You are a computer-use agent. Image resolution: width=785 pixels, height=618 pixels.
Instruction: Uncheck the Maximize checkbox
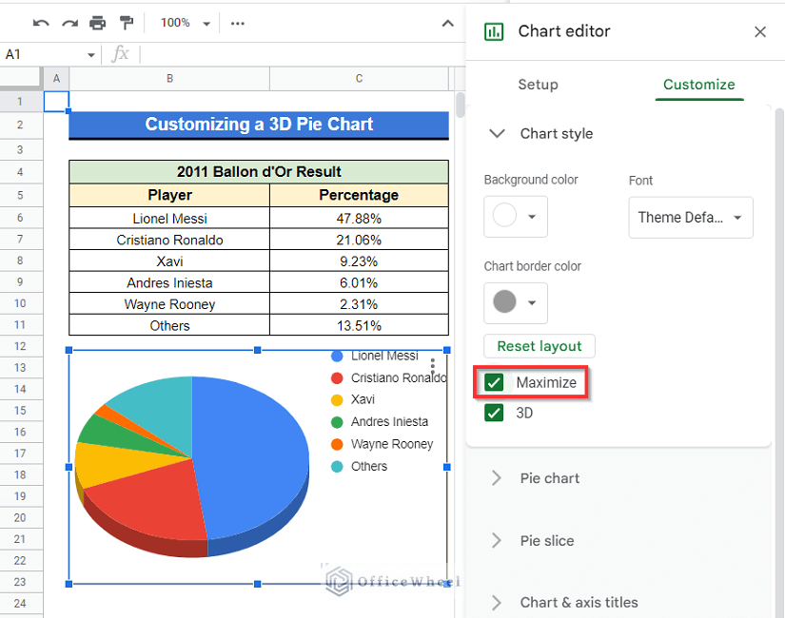pos(495,383)
